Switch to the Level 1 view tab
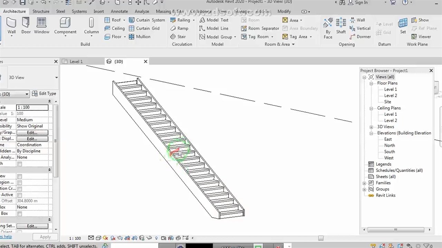 pos(76,62)
